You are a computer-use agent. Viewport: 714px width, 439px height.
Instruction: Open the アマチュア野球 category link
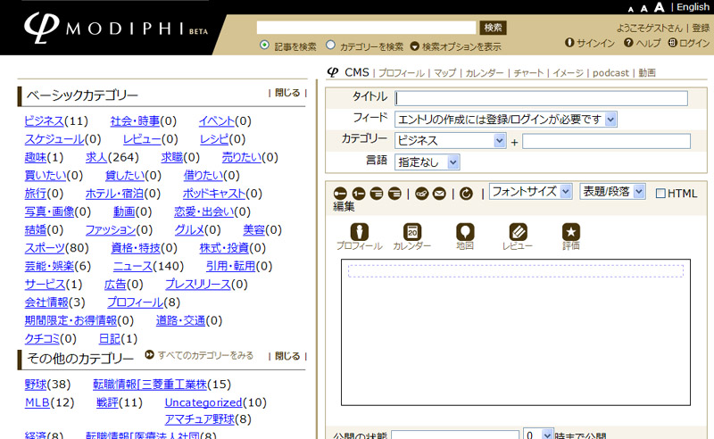pyautogui.click(x=199, y=419)
